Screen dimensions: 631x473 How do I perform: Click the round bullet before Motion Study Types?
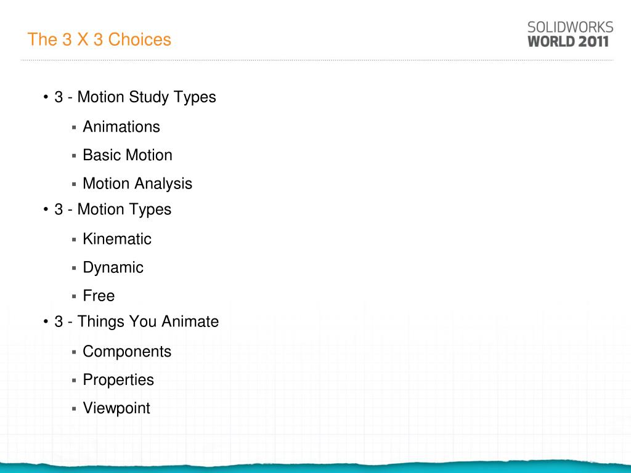(x=46, y=97)
